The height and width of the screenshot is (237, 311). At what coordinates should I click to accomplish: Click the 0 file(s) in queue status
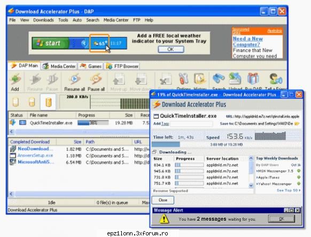click(x=112, y=202)
